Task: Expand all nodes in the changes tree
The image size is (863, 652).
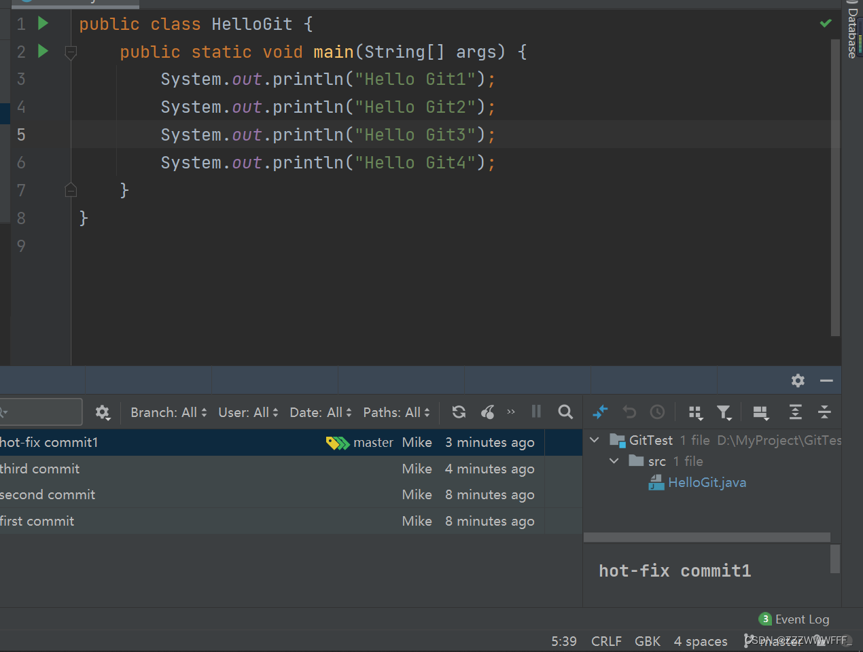Action: point(796,412)
